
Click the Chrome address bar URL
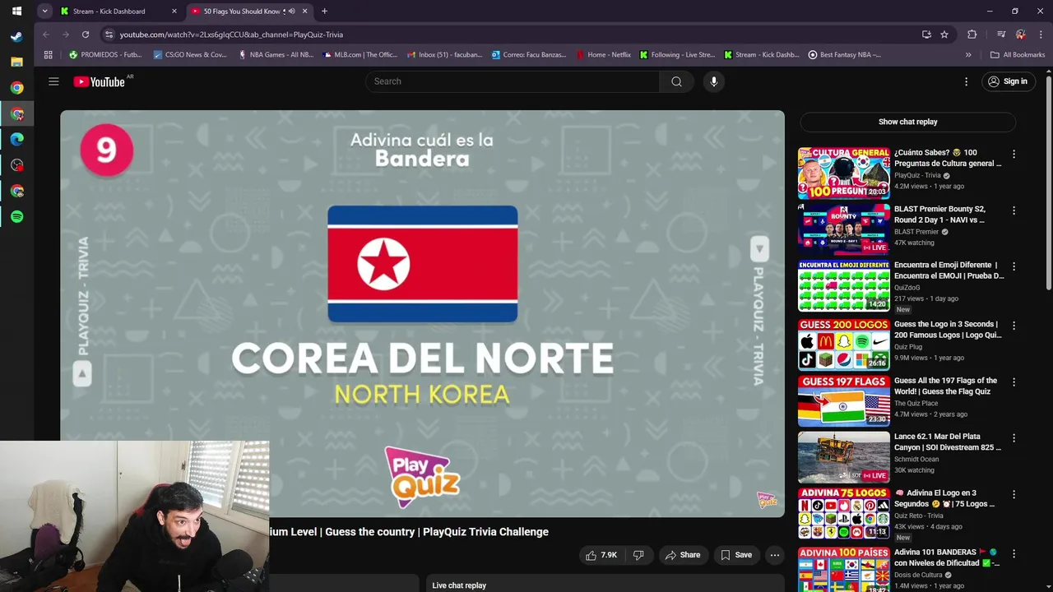[x=231, y=35]
